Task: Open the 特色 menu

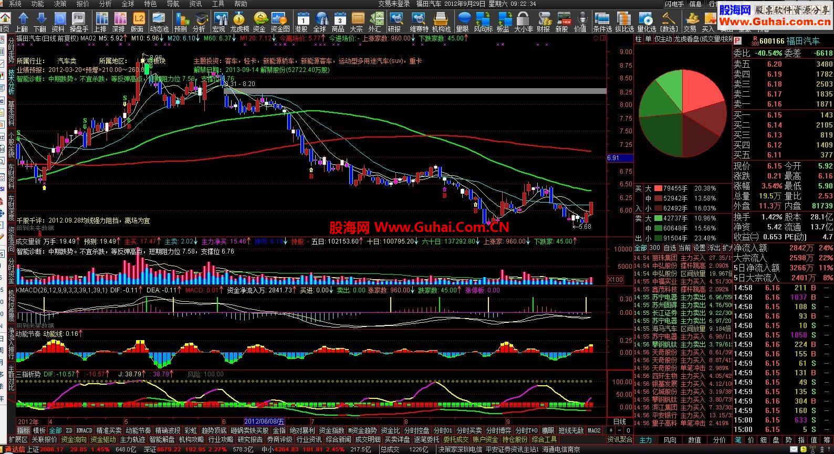Action: pyautogui.click(x=150, y=4)
